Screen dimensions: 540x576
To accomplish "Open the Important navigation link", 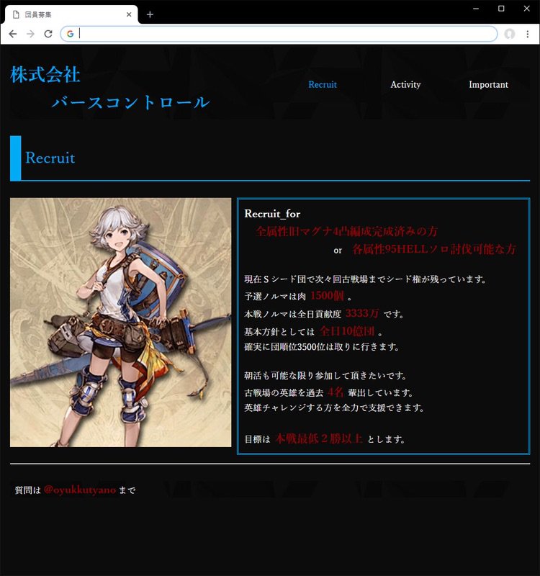I will [x=489, y=84].
